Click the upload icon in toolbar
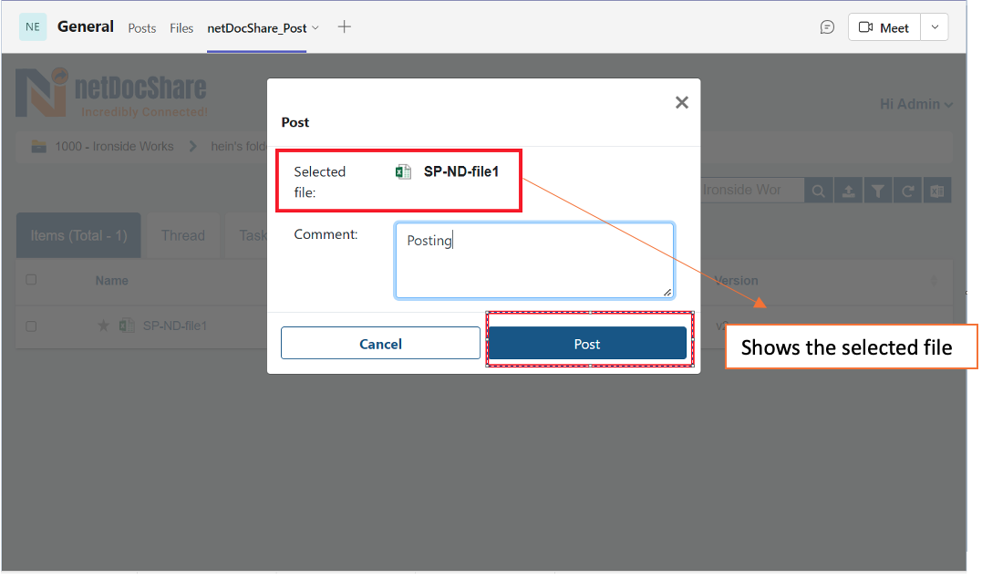Image resolution: width=982 pixels, height=579 pixels. click(x=848, y=191)
